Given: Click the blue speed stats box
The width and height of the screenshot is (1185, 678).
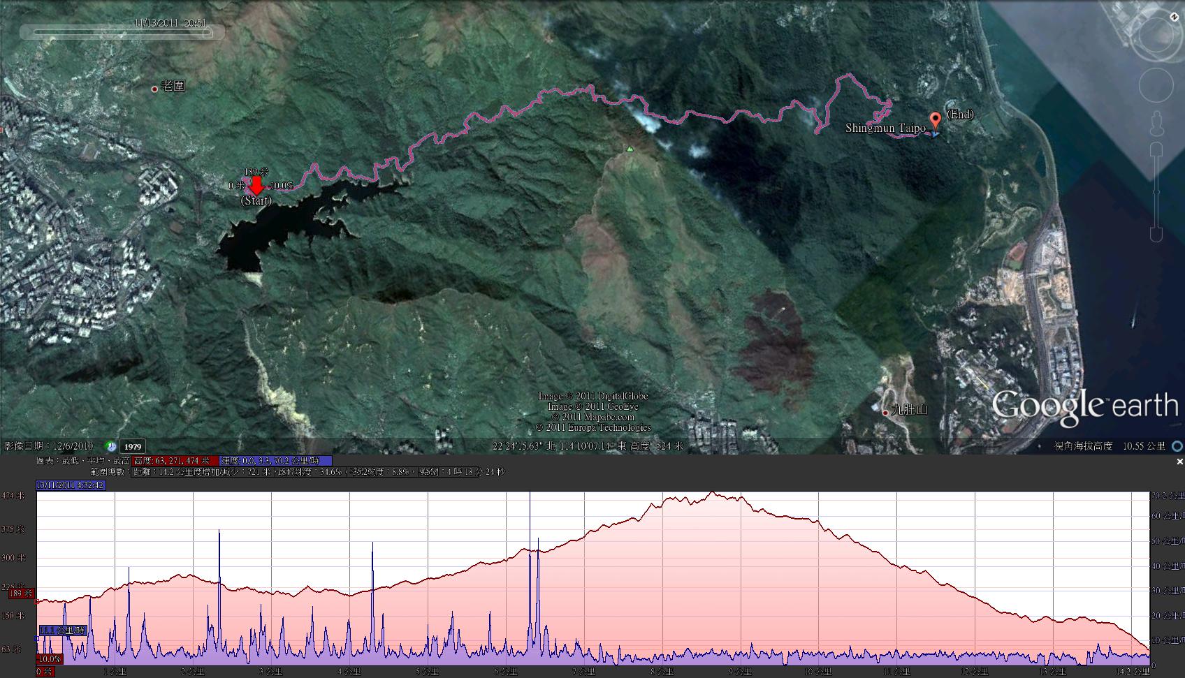Looking at the screenshot, I should (x=276, y=461).
